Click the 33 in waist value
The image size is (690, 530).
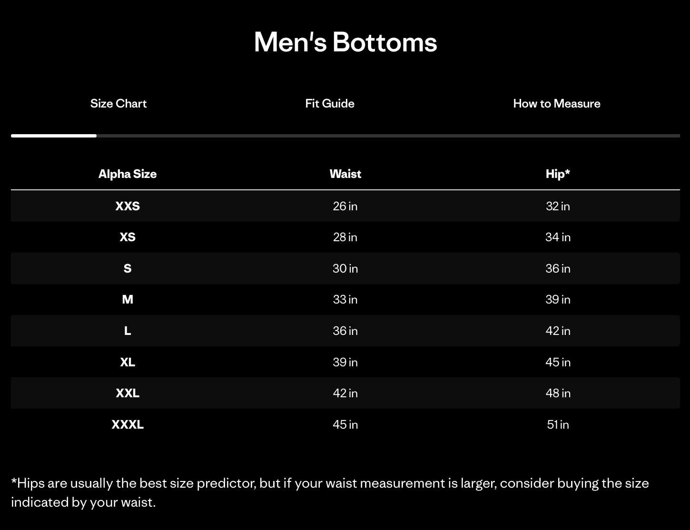pyautogui.click(x=345, y=299)
